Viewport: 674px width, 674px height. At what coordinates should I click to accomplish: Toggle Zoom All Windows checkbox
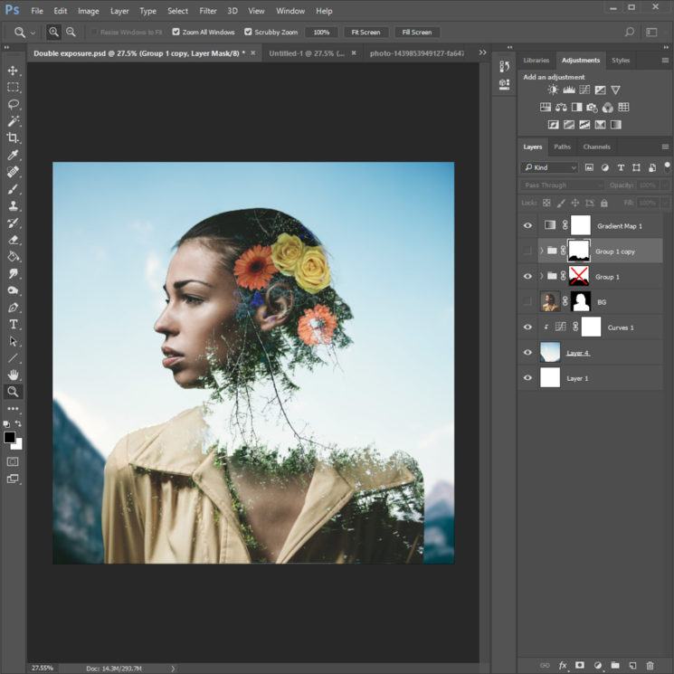(176, 32)
